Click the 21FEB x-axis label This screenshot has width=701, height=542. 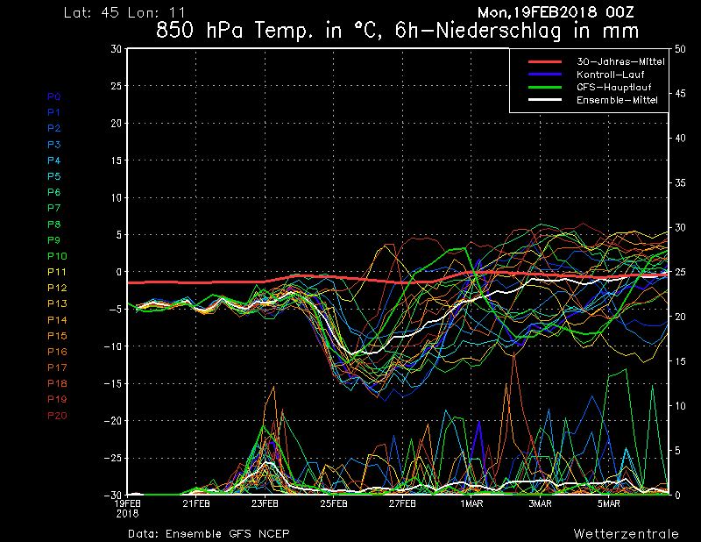(x=196, y=503)
